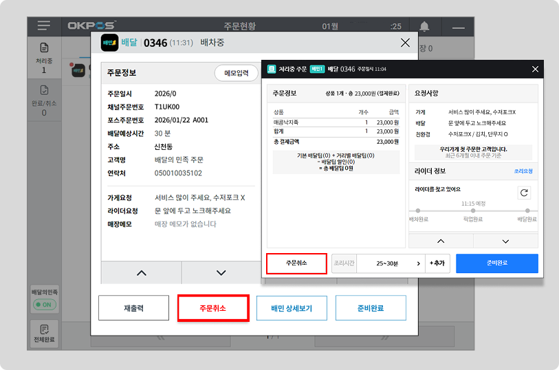Click the Baemin logo in order header
Screen dimensions: 559x370
point(109,43)
